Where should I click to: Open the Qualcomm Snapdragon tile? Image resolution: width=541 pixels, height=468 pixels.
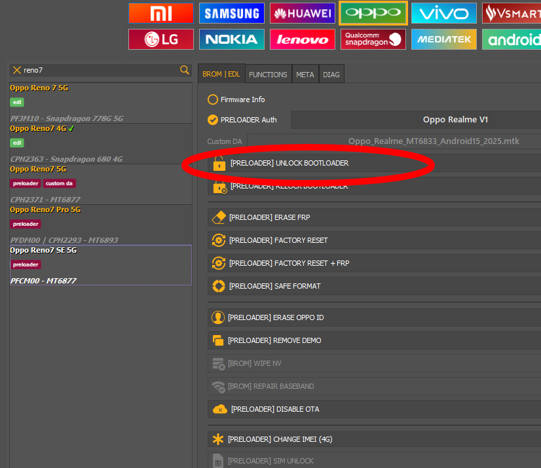[373, 39]
